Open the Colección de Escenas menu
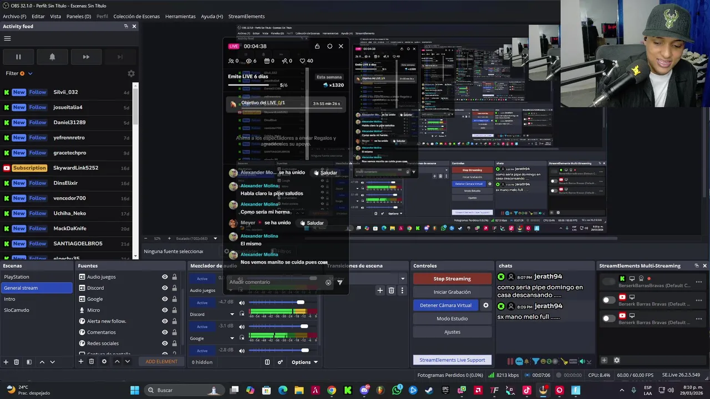 (x=136, y=16)
